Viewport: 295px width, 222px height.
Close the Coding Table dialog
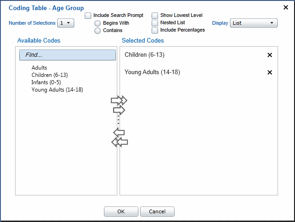coord(286,7)
